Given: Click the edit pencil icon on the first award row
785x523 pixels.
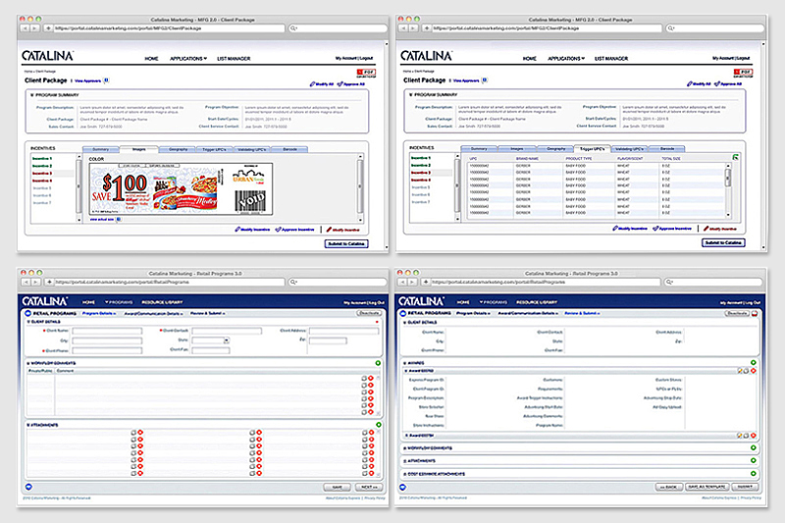Looking at the screenshot, I should [x=739, y=372].
